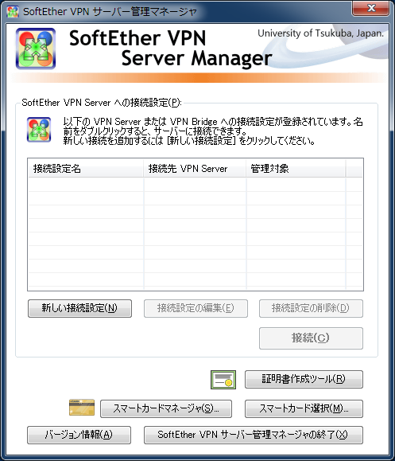Show バージョン情報(A) version info
The width and height of the screenshot is (395, 461).
tap(79, 435)
